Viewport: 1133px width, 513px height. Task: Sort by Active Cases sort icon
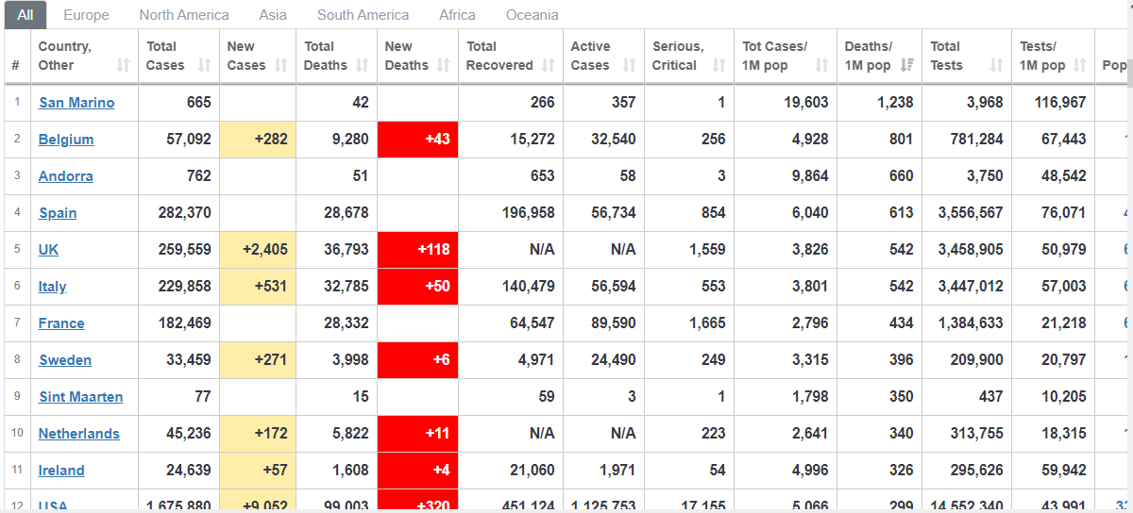630,65
